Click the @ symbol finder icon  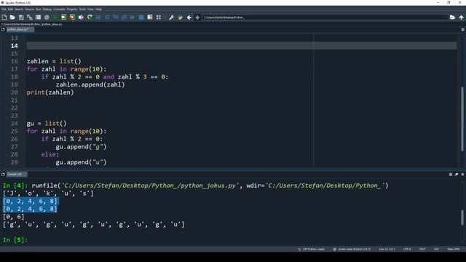(x=47, y=17)
